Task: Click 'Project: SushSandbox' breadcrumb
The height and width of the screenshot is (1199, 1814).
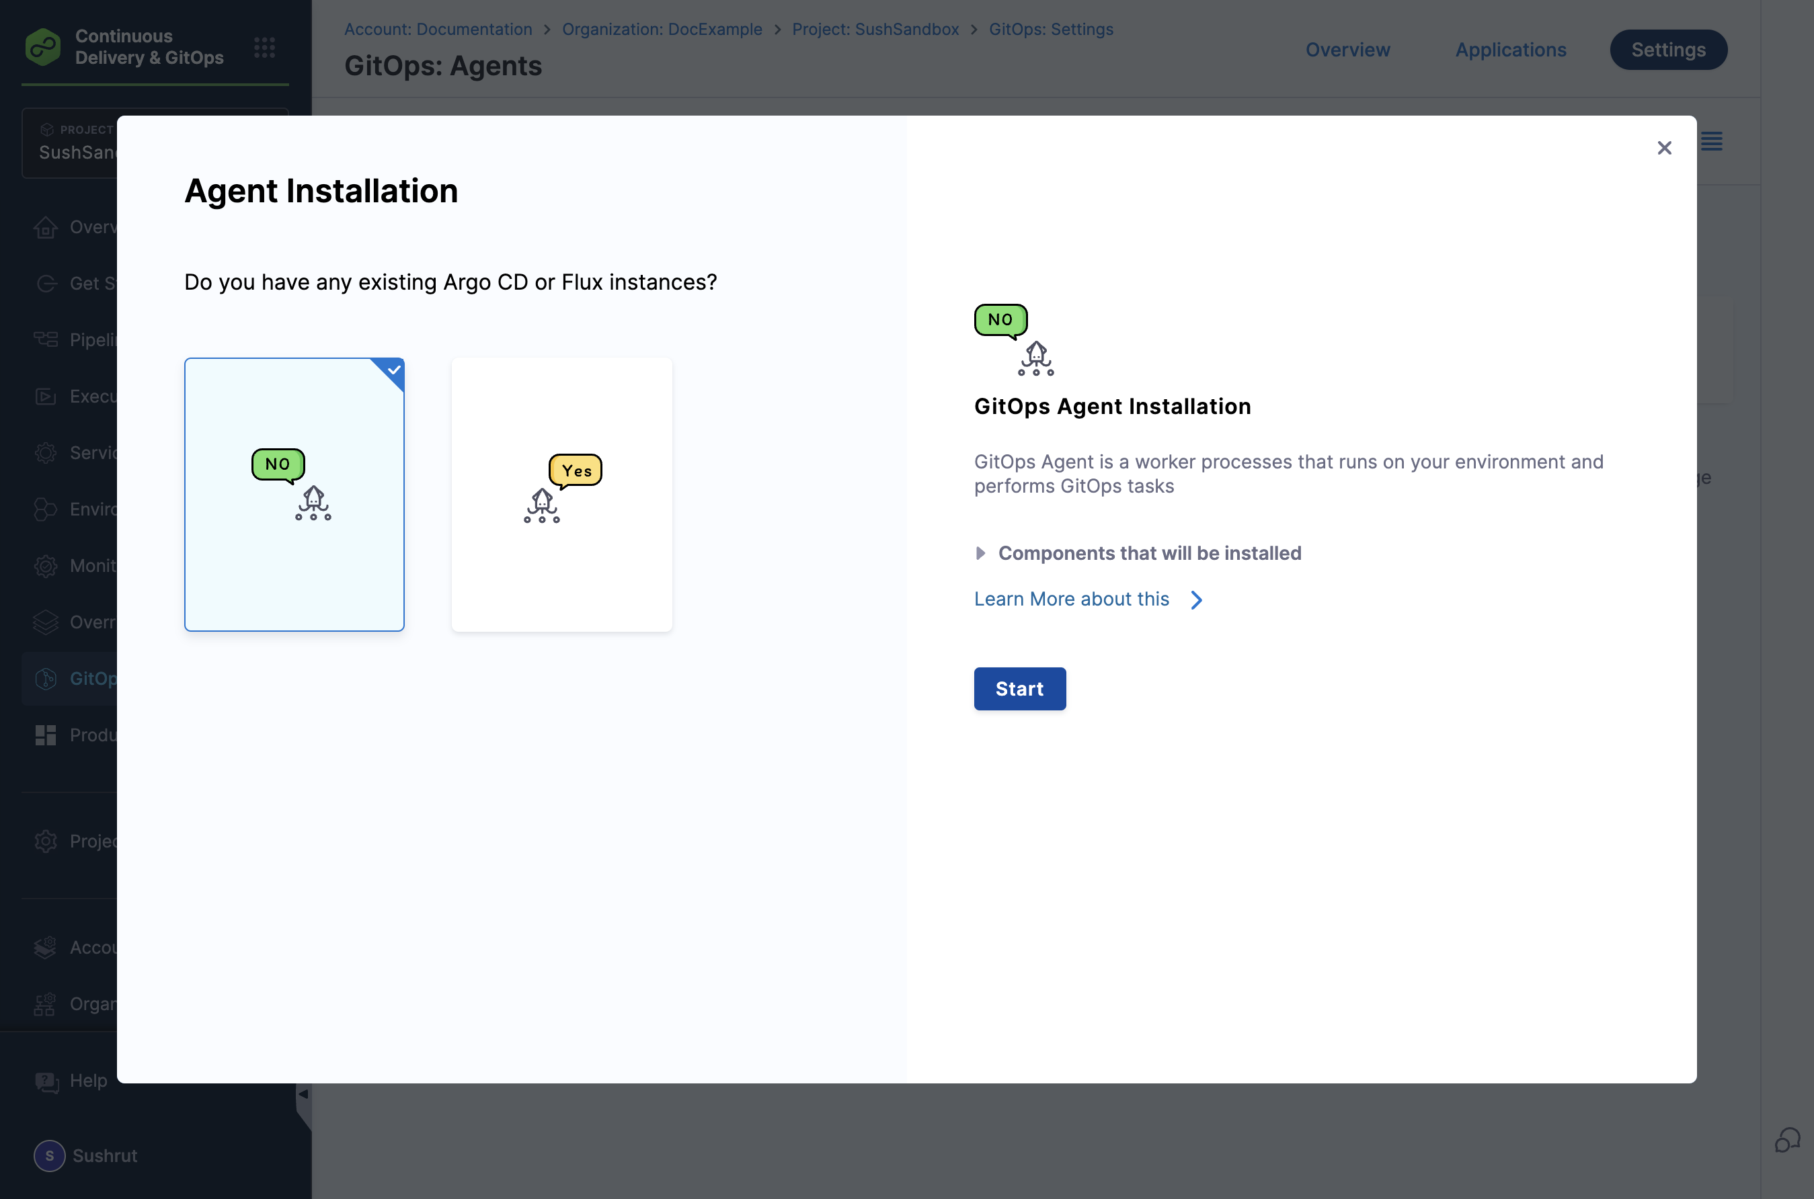Action: click(875, 29)
